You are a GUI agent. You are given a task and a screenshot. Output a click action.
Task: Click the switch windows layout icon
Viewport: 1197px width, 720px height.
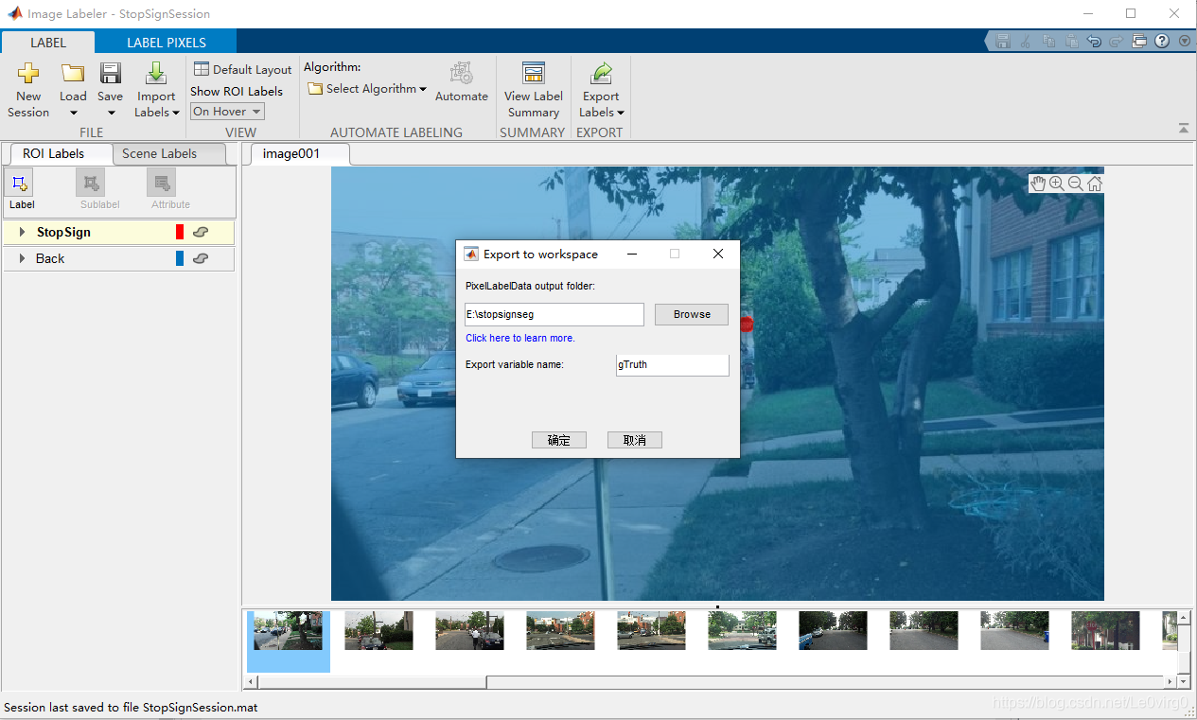pos(1139,42)
